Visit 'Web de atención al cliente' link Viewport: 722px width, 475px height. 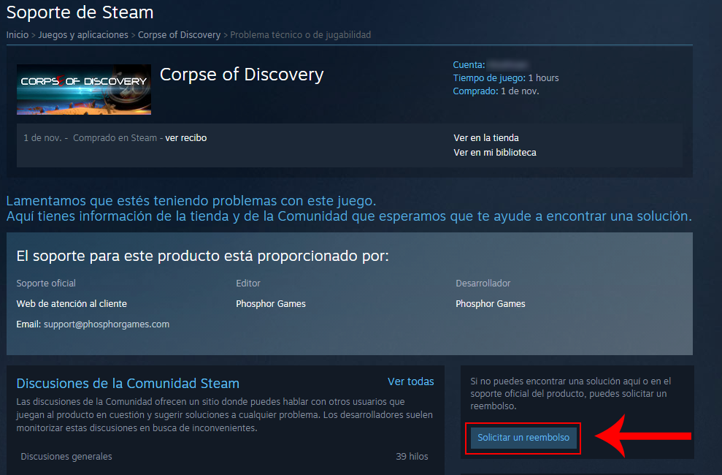(x=72, y=303)
